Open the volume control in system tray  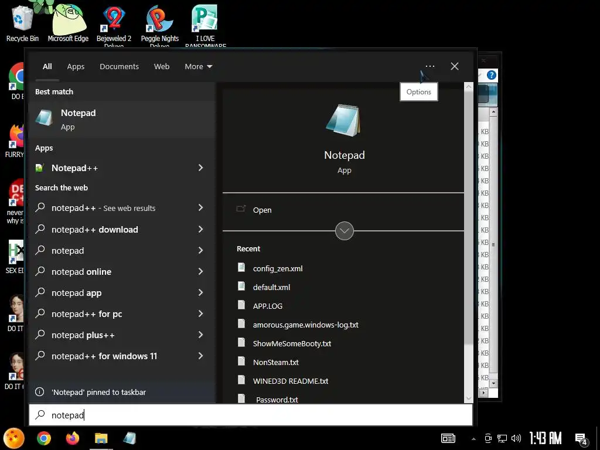tap(516, 438)
